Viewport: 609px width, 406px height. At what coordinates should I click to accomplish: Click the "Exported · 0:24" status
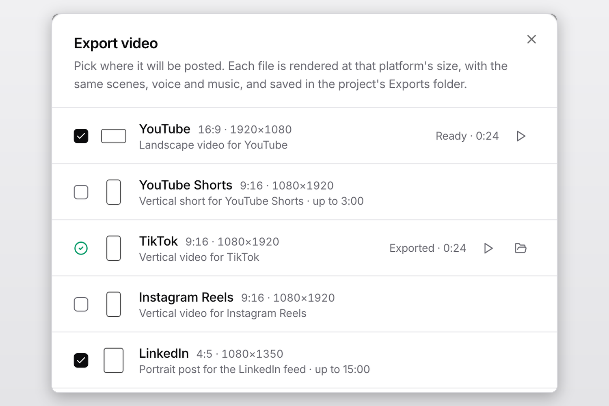[x=428, y=248]
